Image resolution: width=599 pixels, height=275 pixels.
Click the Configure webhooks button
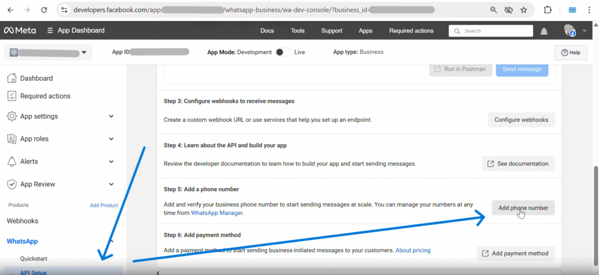click(x=521, y=120)
